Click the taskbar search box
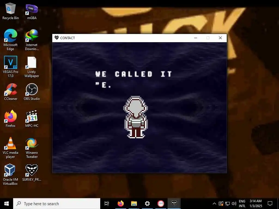279x209 pixels. coord(57,204)
